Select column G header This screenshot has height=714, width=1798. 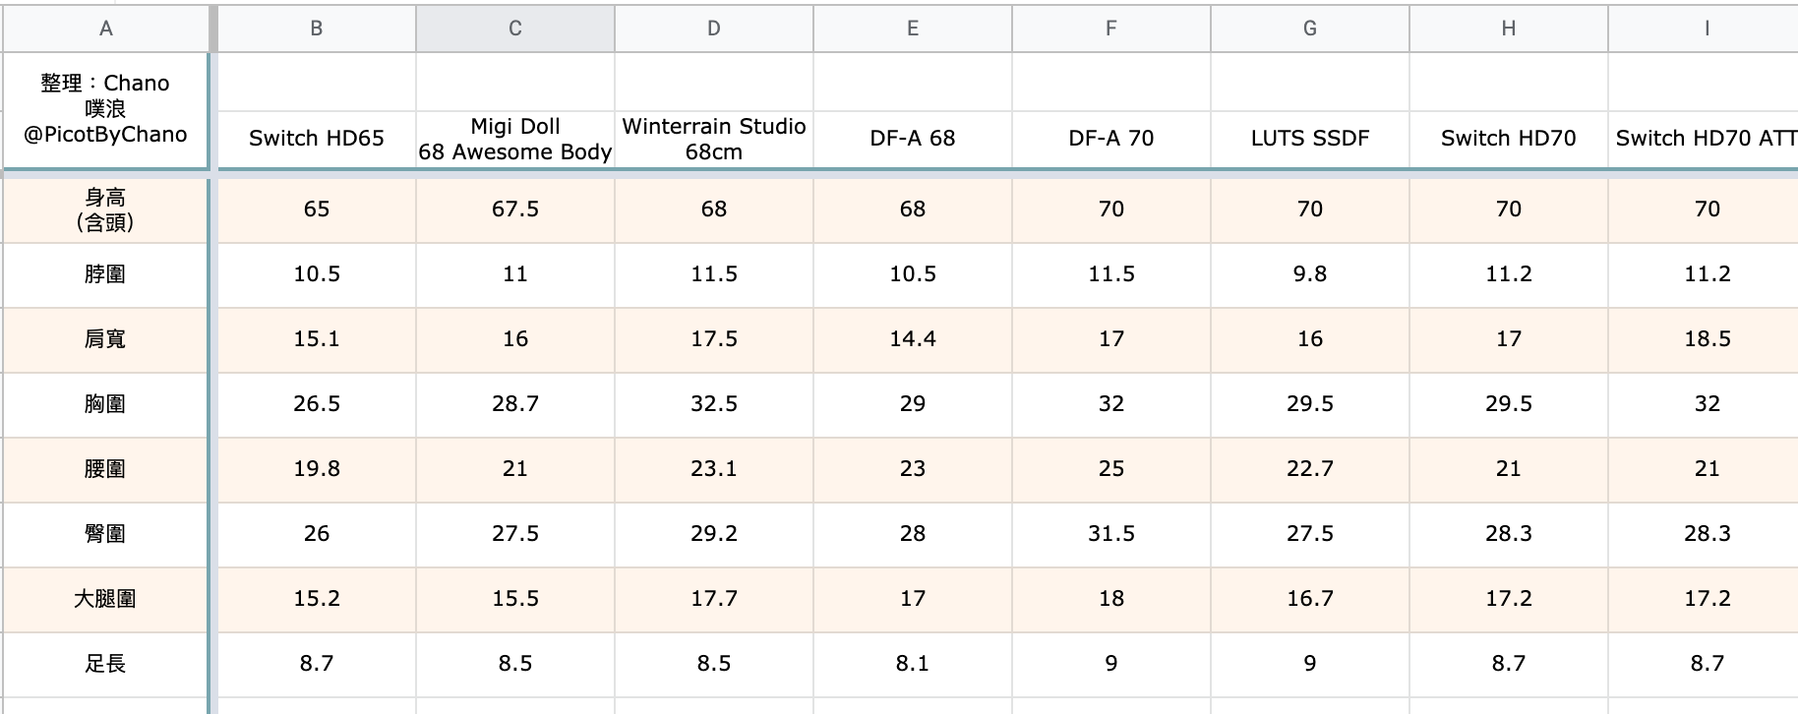tap(1310, 29)
